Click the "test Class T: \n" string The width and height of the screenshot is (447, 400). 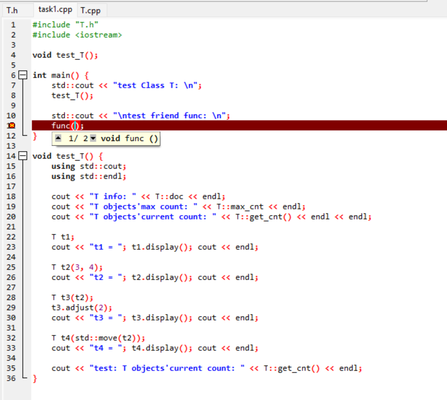click(x=155, y=85)
